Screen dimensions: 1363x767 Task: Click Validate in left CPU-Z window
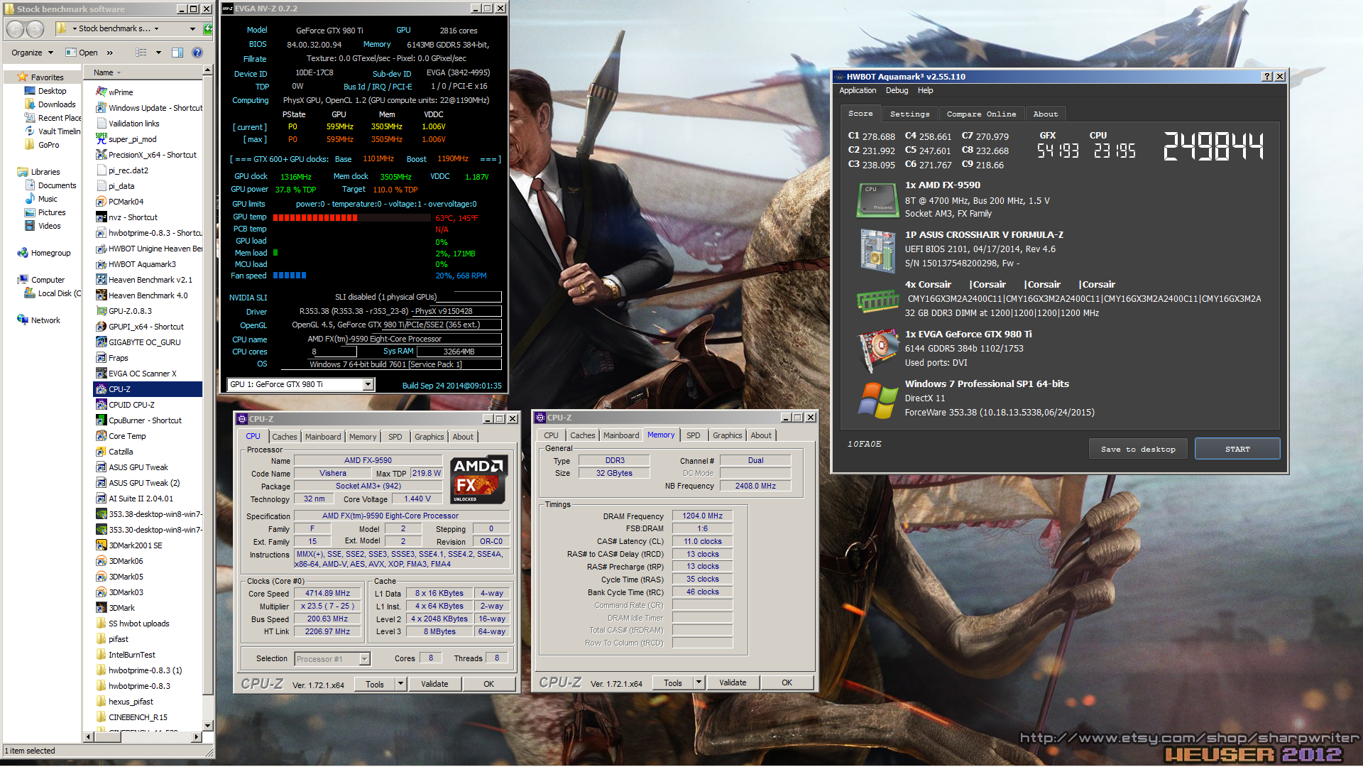(434, 684)
